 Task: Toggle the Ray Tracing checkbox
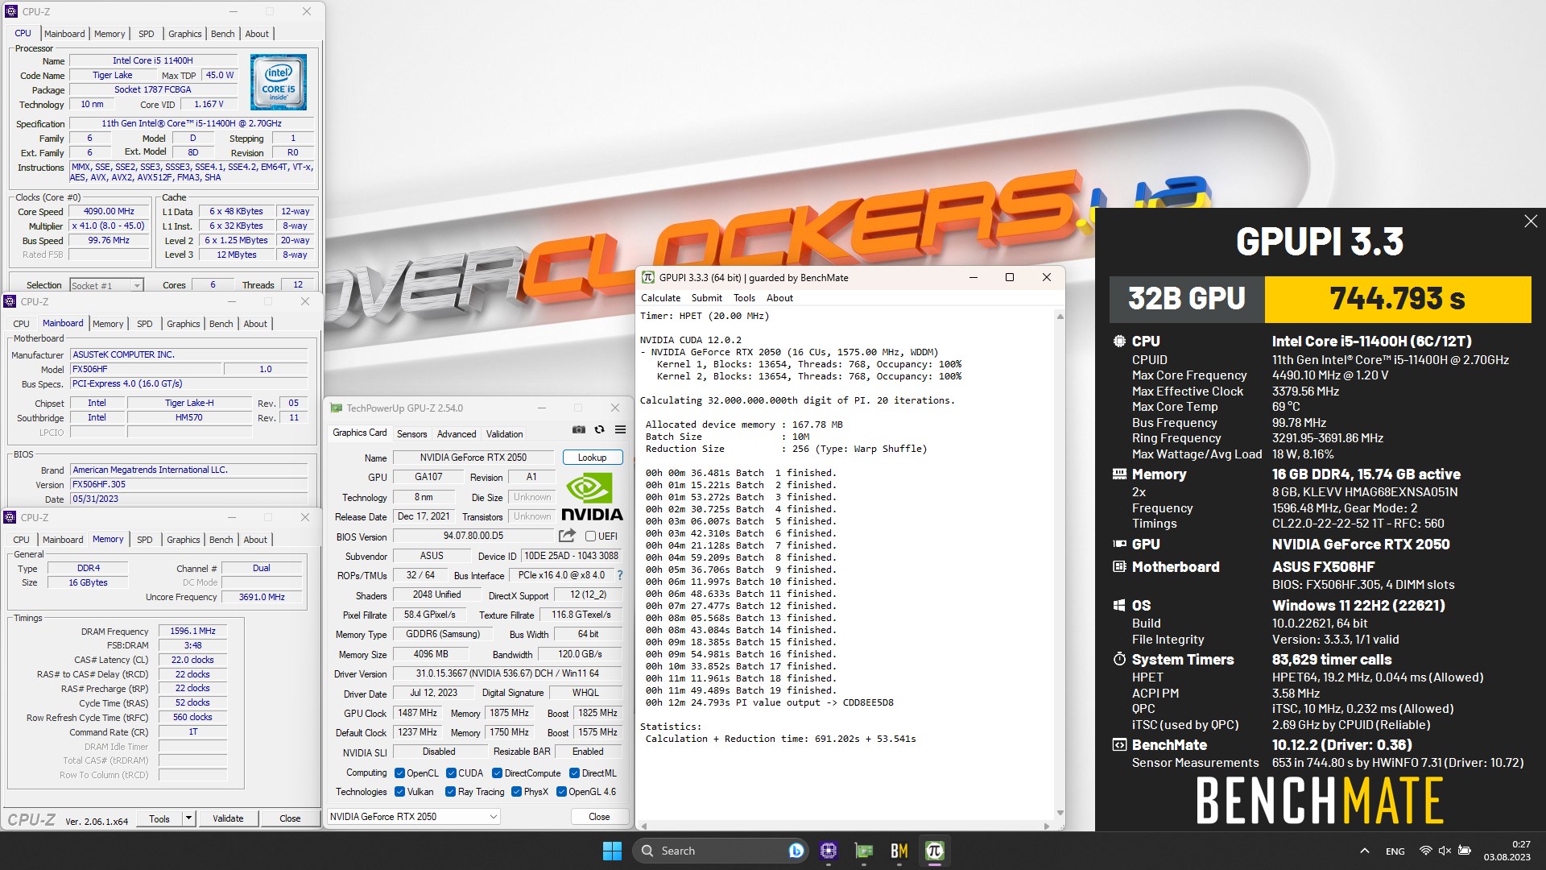point(450,792)
